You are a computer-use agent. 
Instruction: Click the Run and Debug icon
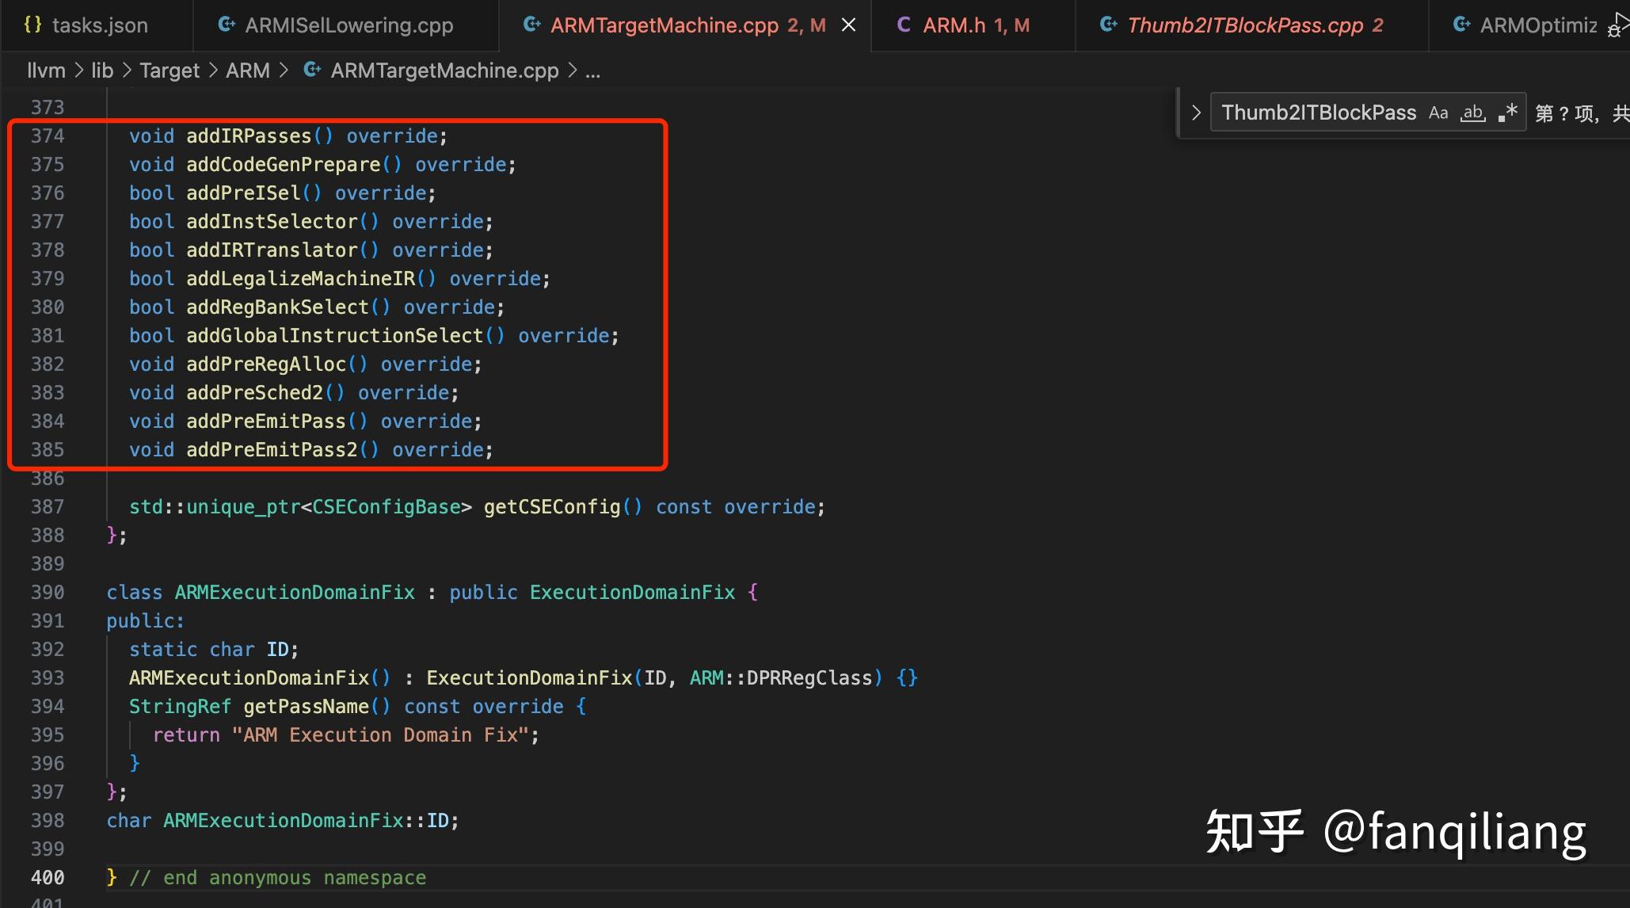pos(1618,25)
